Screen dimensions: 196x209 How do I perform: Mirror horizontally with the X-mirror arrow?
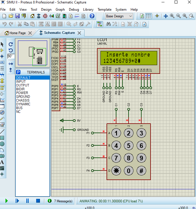[x=11, y=64]
